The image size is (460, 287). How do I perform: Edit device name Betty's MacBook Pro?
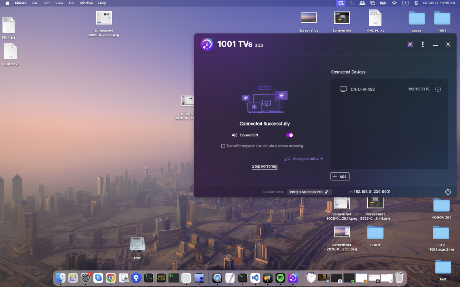pyautogui.click(x=327, y=191)
